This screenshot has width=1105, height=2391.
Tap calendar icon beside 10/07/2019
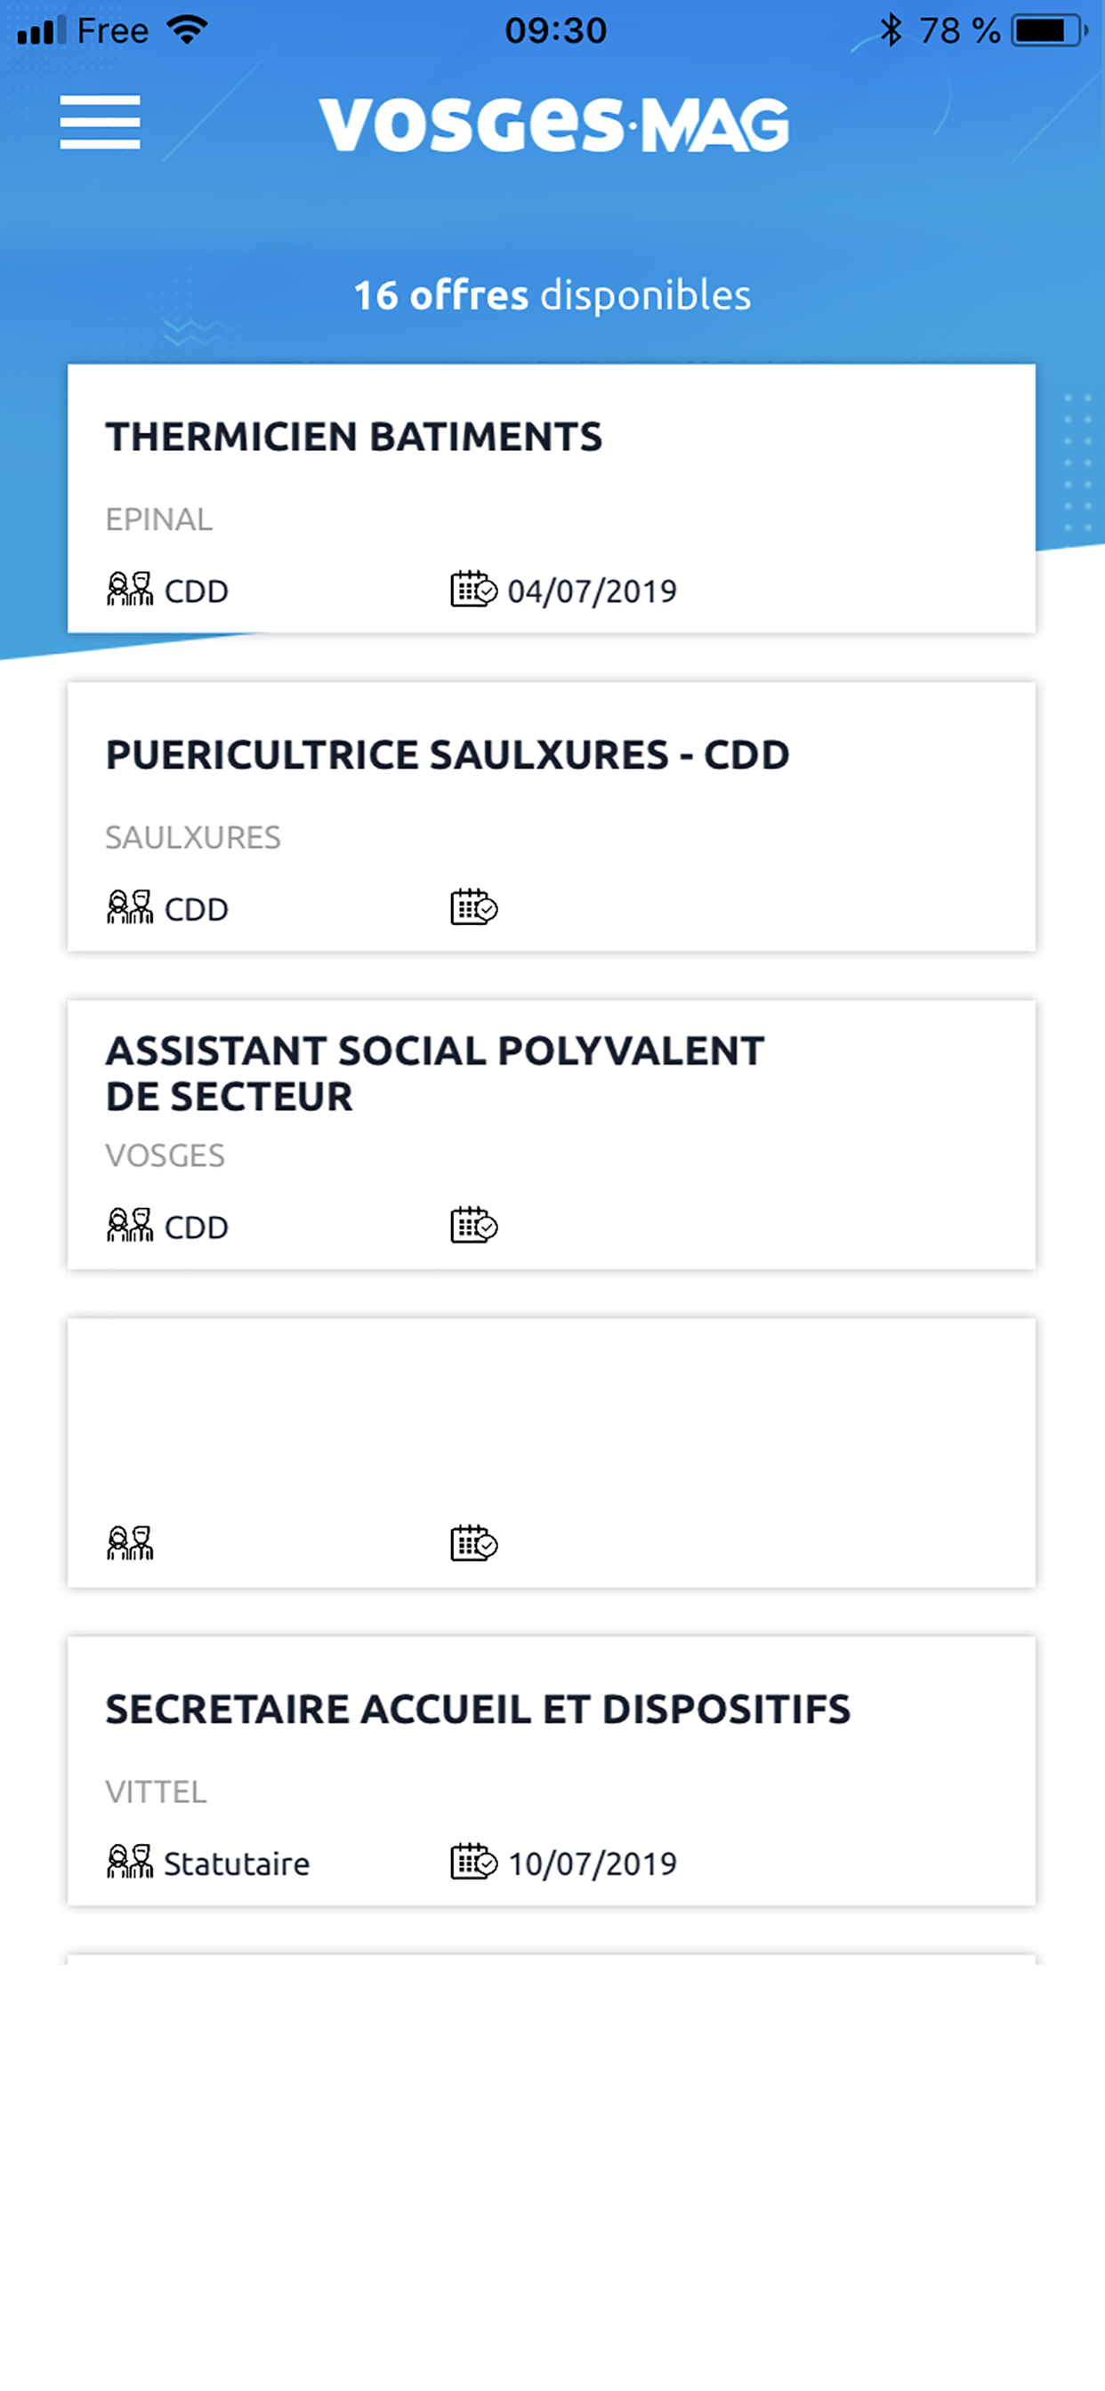click(x=473, y=1861)
